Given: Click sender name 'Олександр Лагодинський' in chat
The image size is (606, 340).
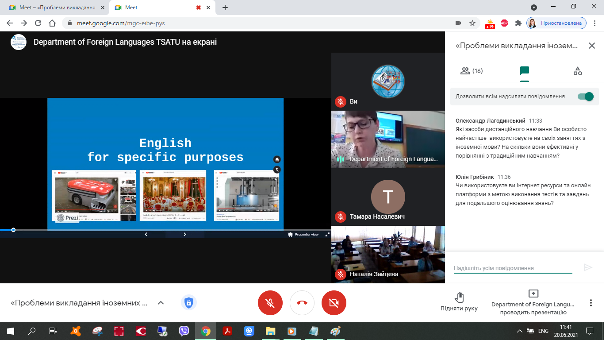Looking at the screenshot, I should (x=491, y=120).
